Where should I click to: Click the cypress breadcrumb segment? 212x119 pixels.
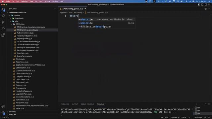click(63, 13)
